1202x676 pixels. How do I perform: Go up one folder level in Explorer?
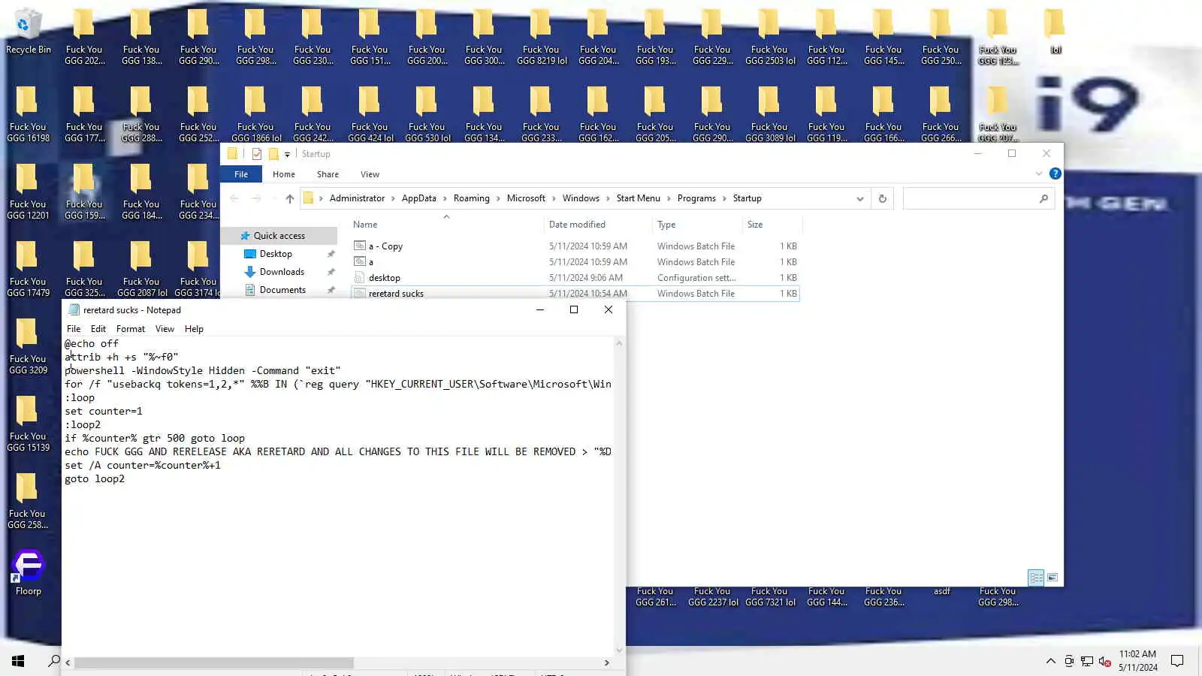[x=289, y=198]
